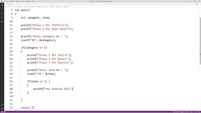The width and height of the screenshot is (201, 113).
Task: Open the Run and Debug view
Action: (x=2, y=17)
